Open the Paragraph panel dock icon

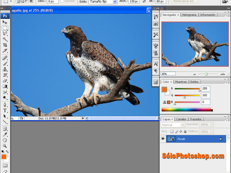[x=156, y=71]
